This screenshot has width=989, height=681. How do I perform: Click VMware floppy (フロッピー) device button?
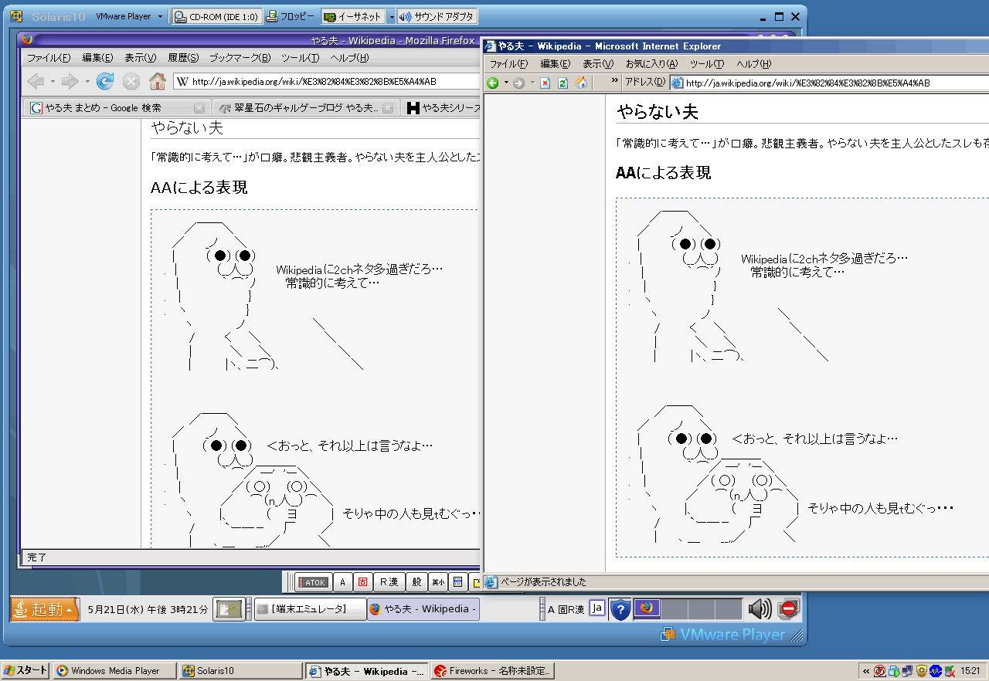click(291, 16)
